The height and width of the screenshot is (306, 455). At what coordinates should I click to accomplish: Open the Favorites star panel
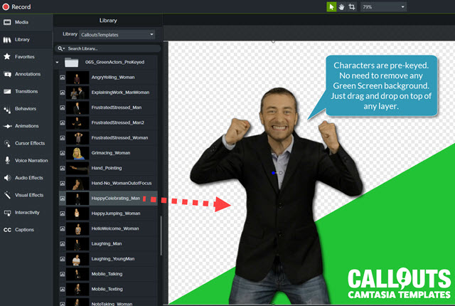26,56
